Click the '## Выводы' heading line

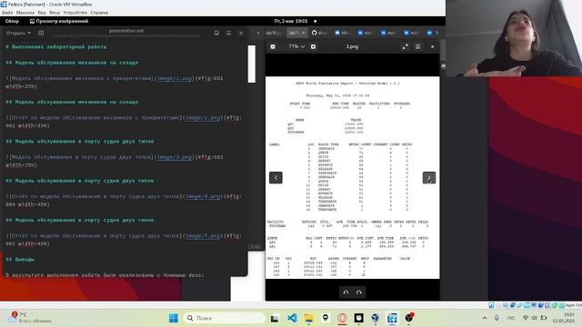pos(20,259)
